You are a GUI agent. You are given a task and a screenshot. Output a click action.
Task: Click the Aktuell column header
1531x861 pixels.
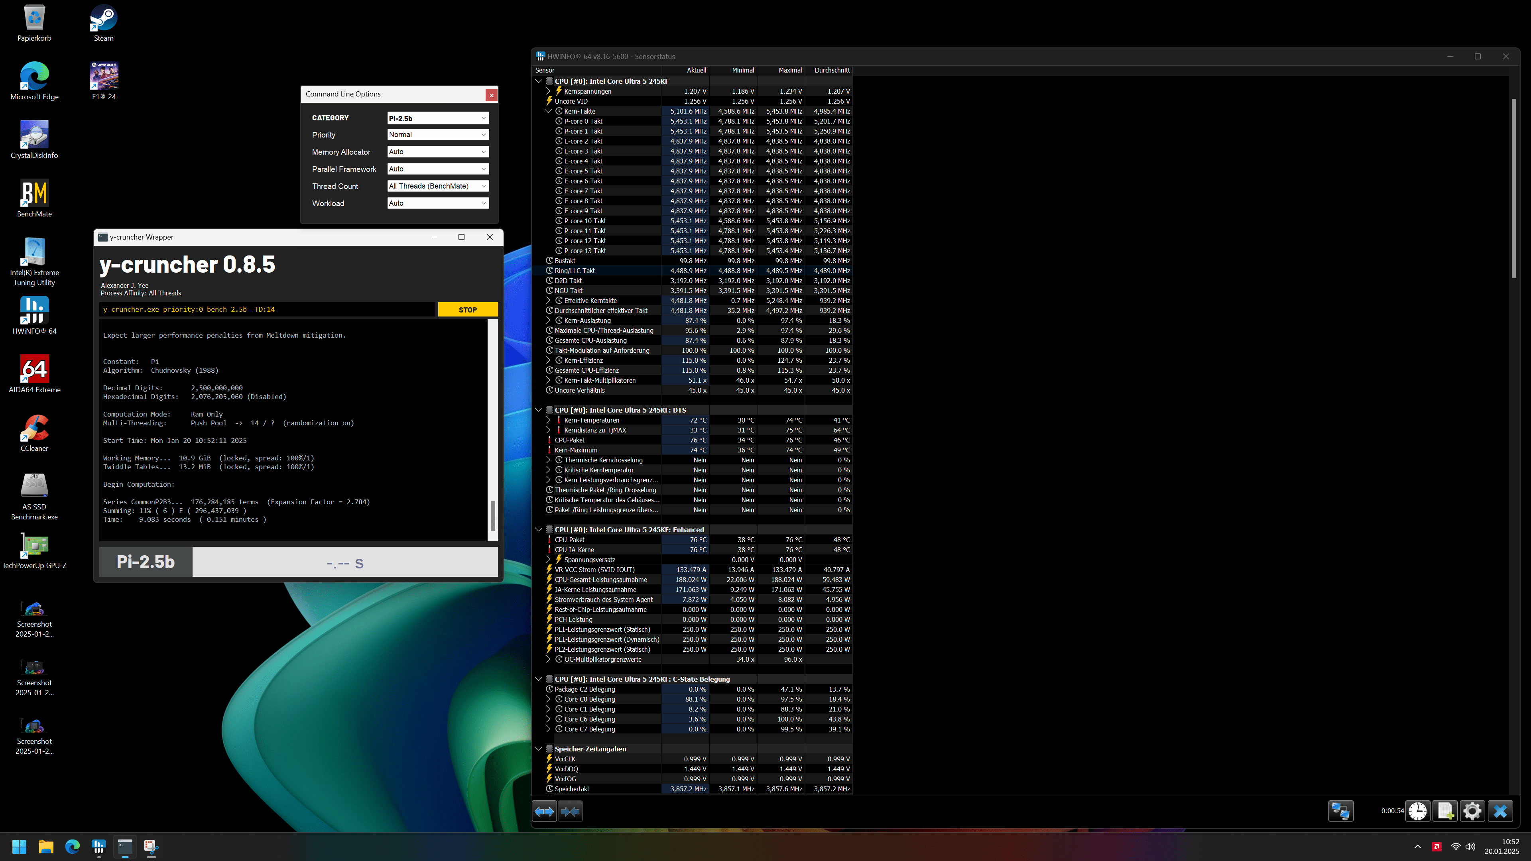point(685,70)
